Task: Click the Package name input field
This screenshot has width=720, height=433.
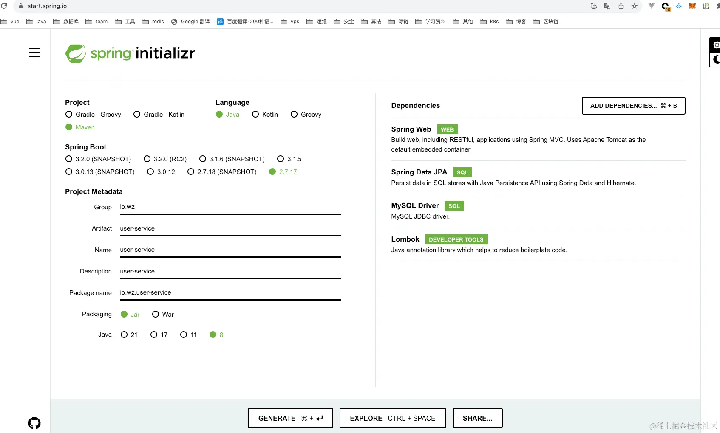Action: (x=230, y=293)
